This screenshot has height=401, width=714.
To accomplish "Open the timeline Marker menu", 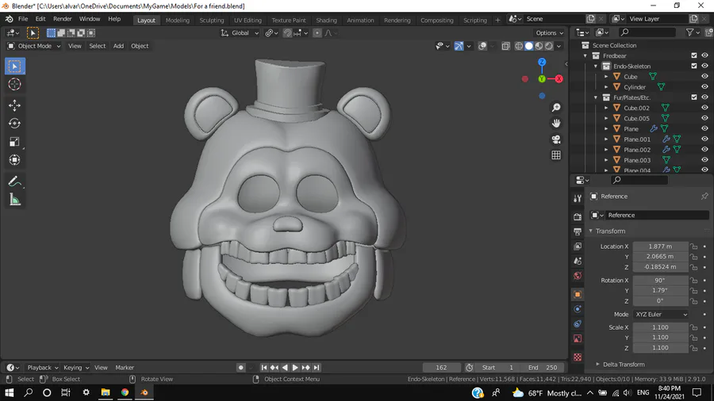I will click(x=125, y=368).
